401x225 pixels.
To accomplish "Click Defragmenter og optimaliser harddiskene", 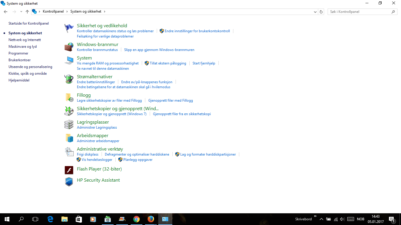I will pyautogui.click(x=137, y=154).
